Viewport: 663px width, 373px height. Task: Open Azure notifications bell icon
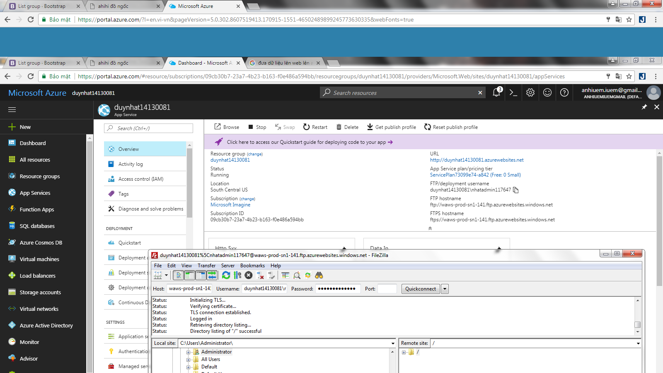496,92
